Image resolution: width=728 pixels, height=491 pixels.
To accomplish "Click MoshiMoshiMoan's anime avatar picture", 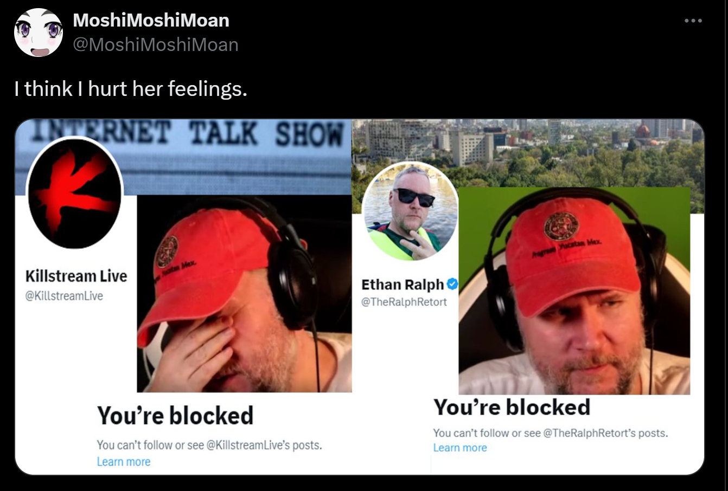I will pos(39,33).
